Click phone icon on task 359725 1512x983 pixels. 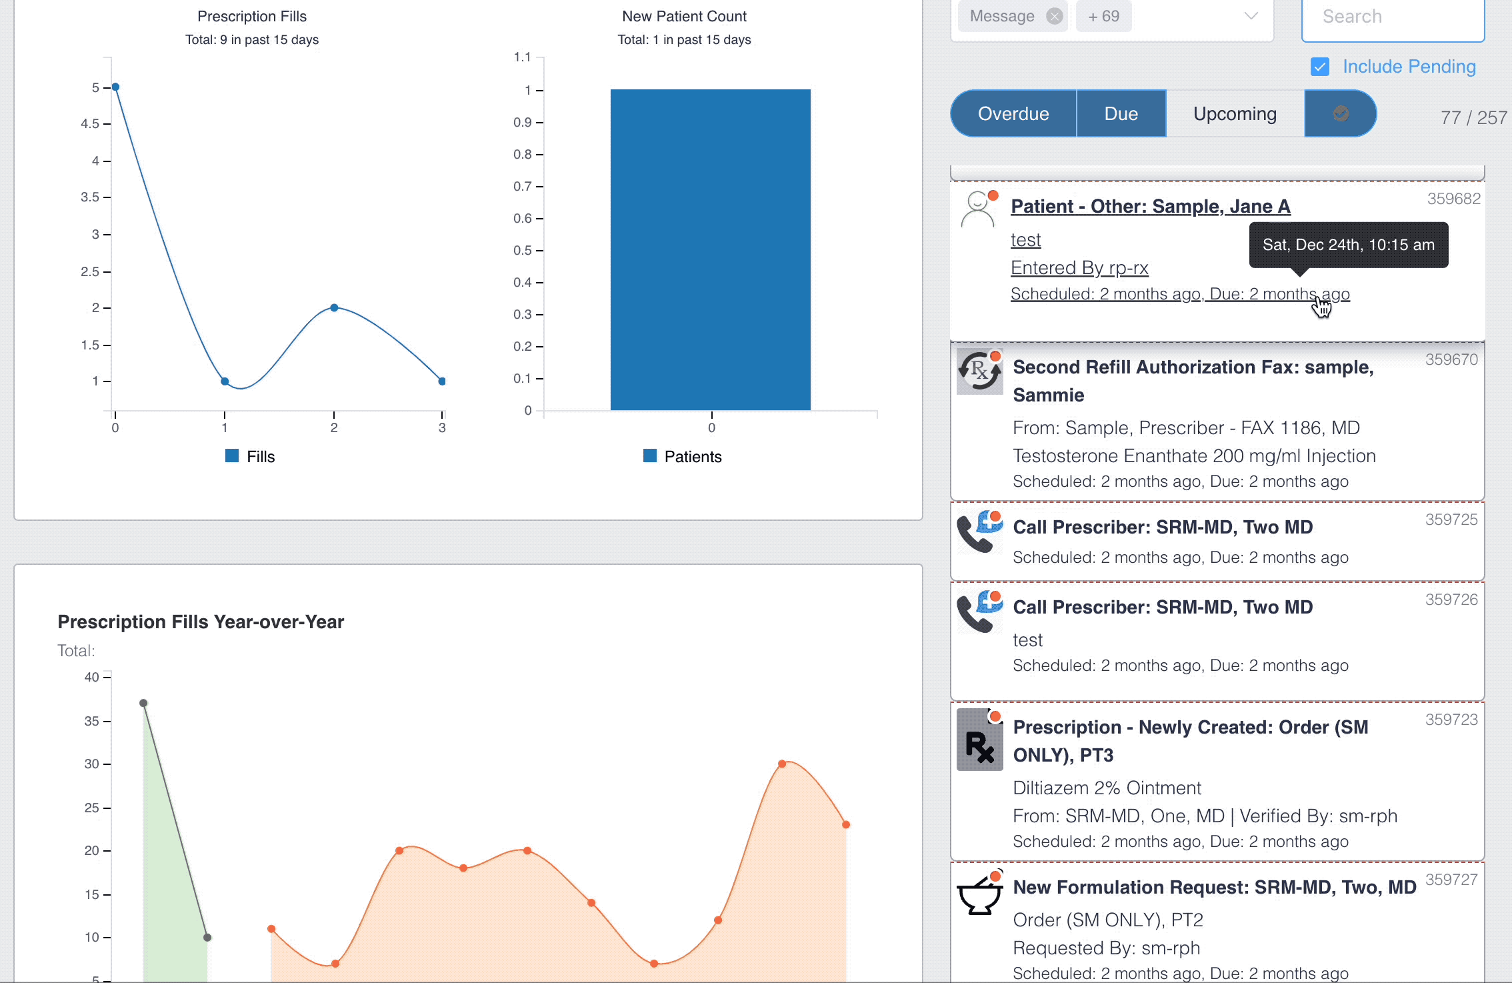point(979,532)
